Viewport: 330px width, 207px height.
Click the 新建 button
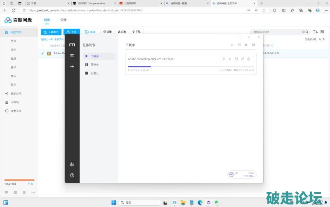[90, 32]
